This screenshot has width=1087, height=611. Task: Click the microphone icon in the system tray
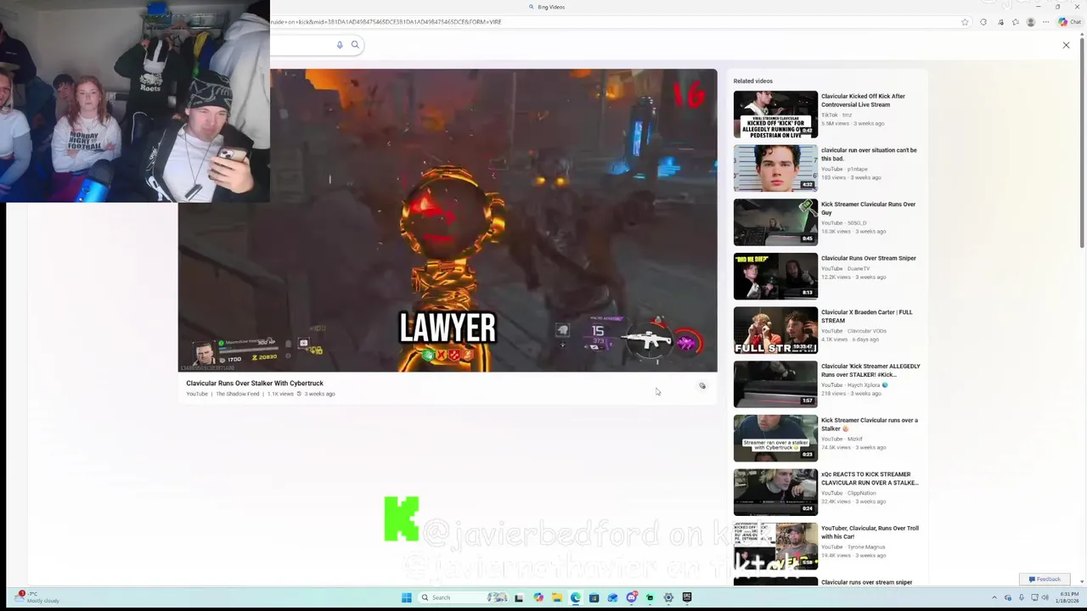click(1022, 597)
